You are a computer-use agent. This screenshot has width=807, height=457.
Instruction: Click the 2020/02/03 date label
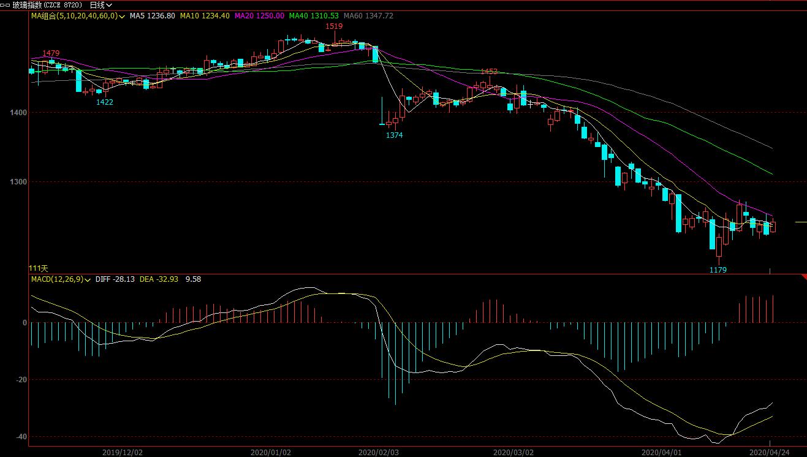point(378,453)
